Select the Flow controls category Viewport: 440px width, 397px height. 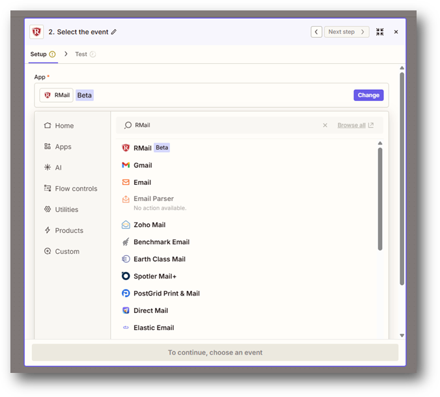[76, 189]
